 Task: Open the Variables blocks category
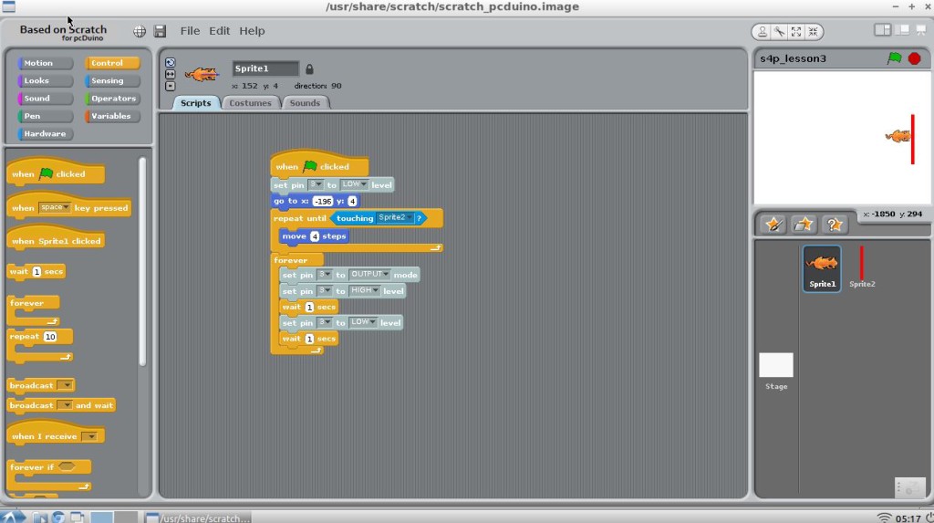(x=112, y=116)
